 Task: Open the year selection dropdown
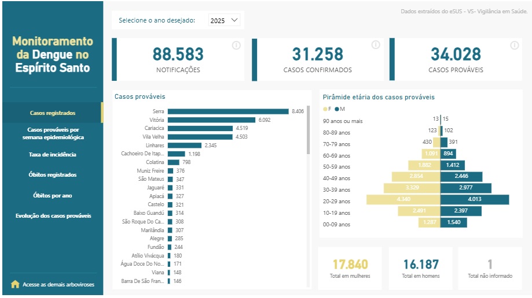pyautogui.click(x=225, y=20)
